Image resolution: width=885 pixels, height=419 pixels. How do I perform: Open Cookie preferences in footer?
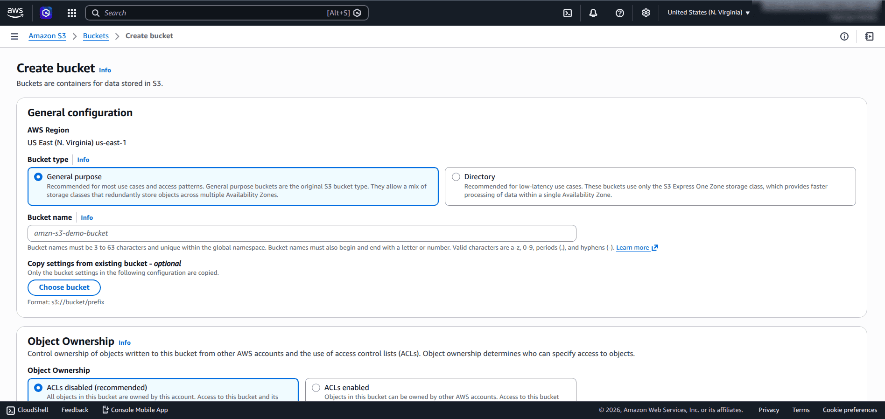point(850,410)
